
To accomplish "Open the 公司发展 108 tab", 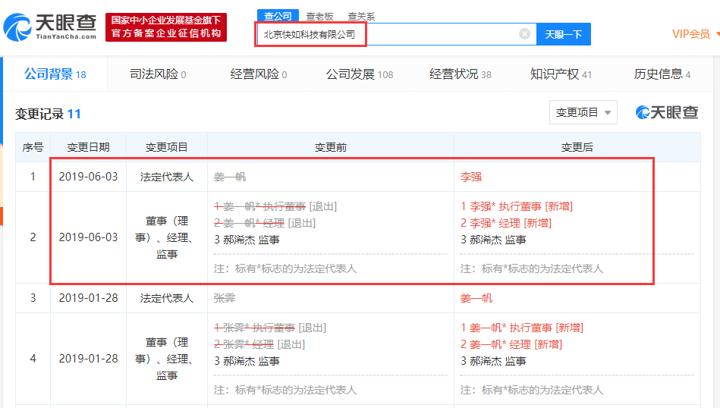I will coord(360,74).
